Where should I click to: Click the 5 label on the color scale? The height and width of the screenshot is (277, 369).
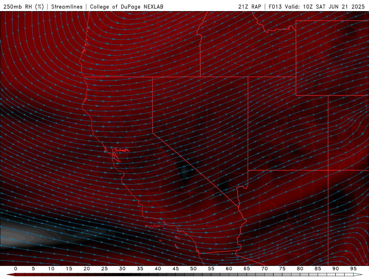click(x=33, y=269)
